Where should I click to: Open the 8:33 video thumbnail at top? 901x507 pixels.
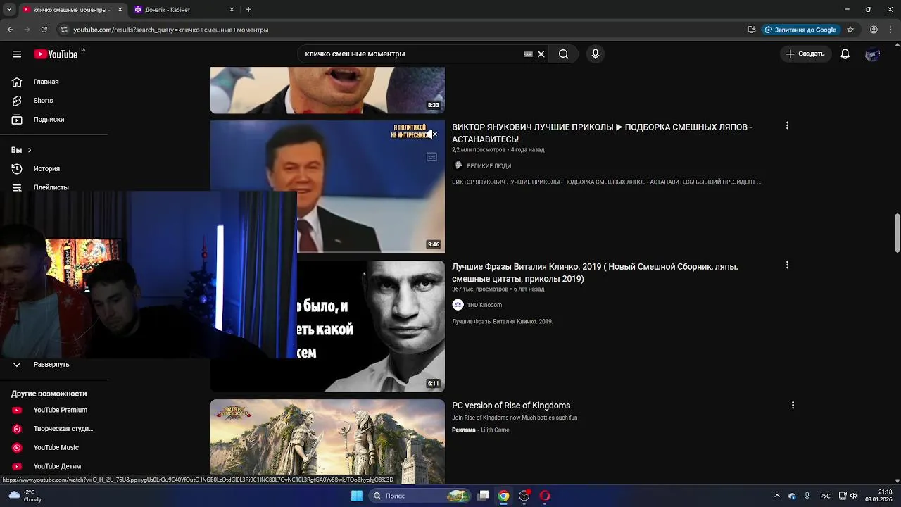pos(327,90)
